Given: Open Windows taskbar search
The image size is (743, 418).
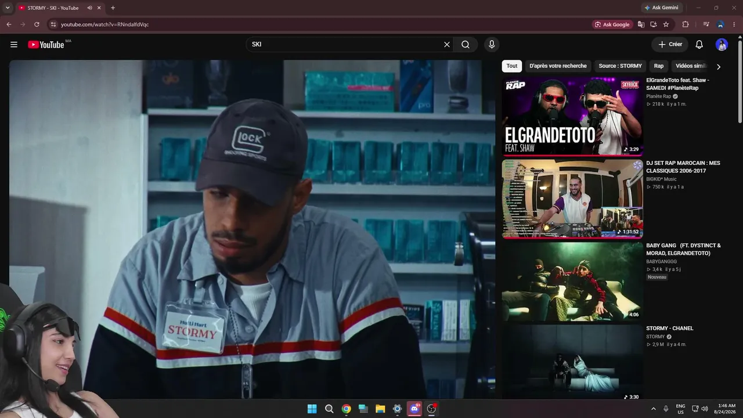Looking at the screenshot, I should pos(329,409).
